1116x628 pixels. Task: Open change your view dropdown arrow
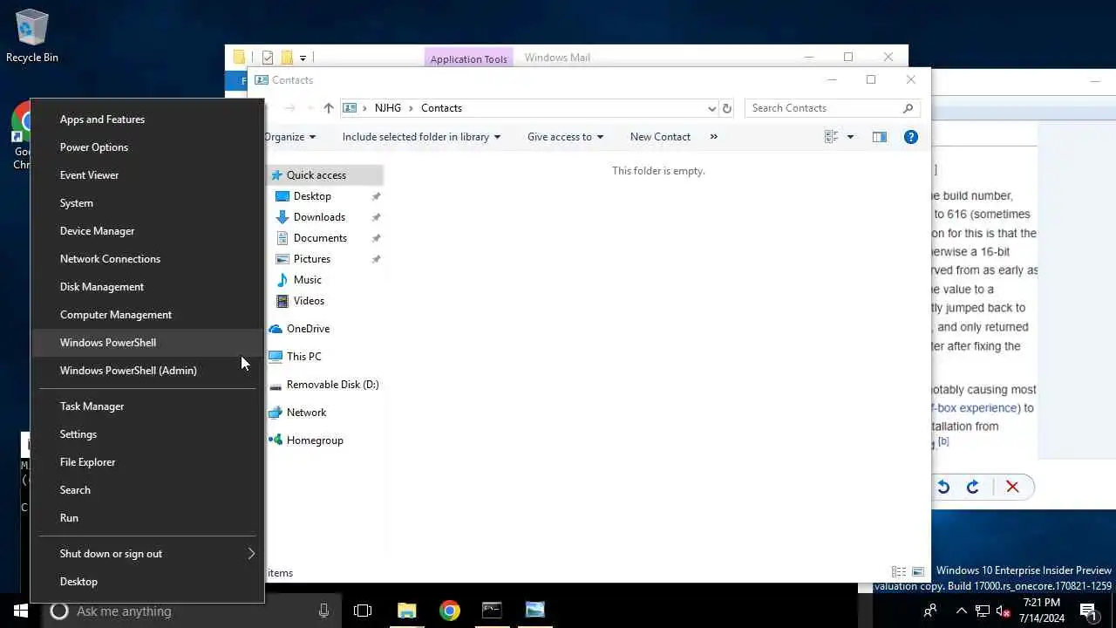coord(850,137)
